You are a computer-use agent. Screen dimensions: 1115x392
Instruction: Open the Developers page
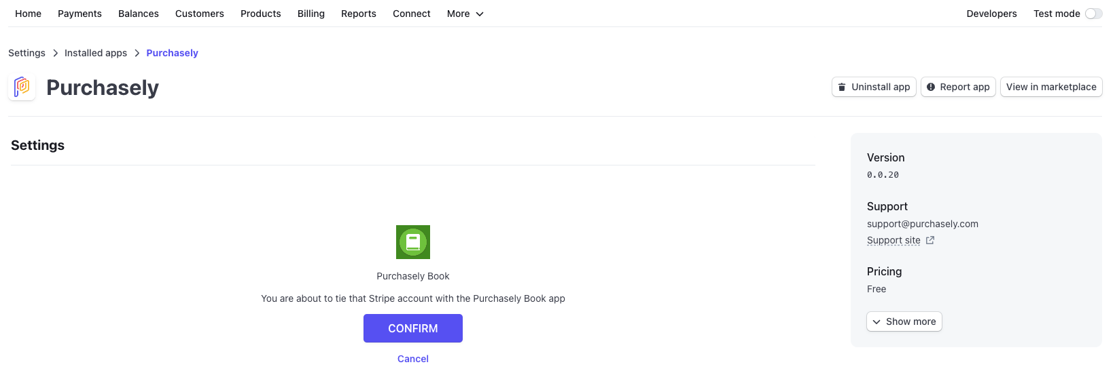991,14
